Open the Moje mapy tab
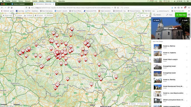Viewport: 191px width, 107px height. [181, 15]
